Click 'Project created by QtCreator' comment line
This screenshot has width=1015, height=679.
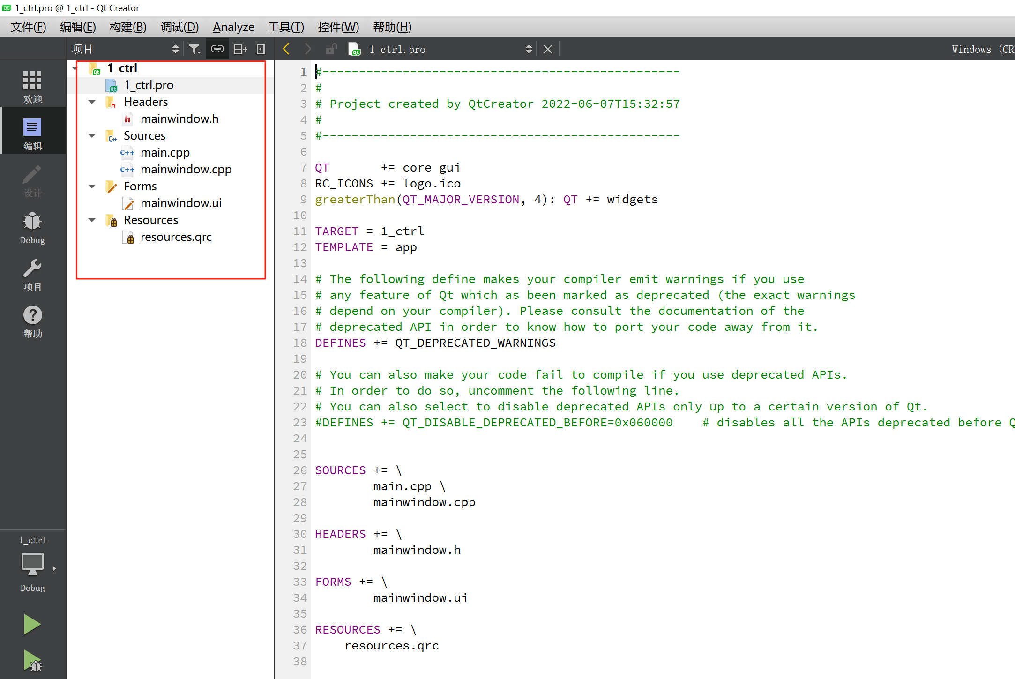[x=498, y=104]
